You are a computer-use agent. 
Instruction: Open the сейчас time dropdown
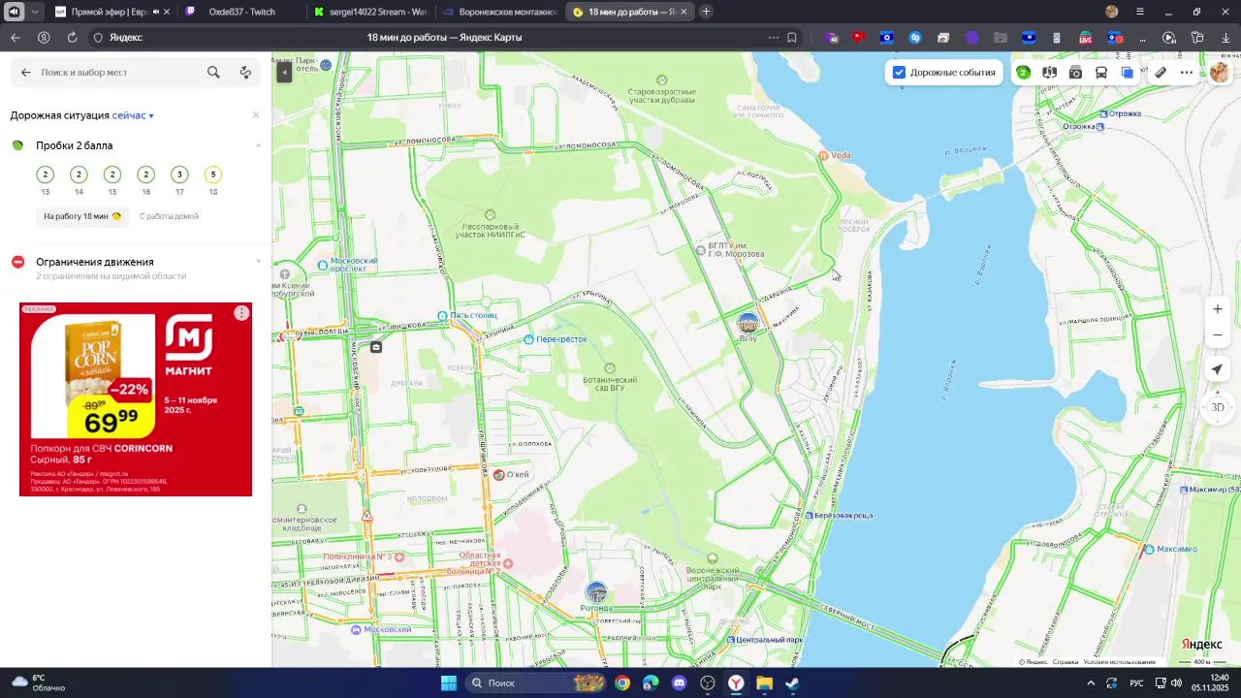pyautogui.click(x=133, y=115)
